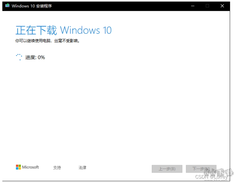Click the Windows 10 setup icon in title bar
Screen dimensions: 234x182
7,6
